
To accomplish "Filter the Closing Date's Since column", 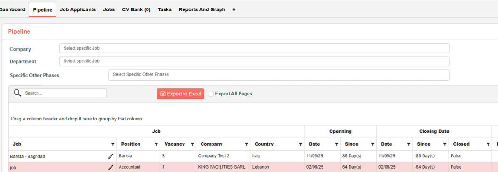I will coord(445,144).
